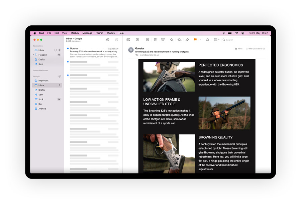The image size is (301, 204).
Task: Select the Gunstar message in the list
Action: point(93,53)
